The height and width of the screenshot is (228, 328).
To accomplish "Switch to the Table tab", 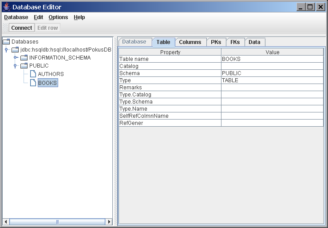I will (163, 42).
